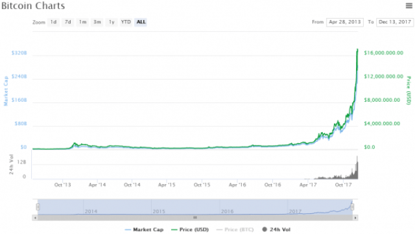Select the 1y zoom range
Screen dimensions: 415x234
112,22
